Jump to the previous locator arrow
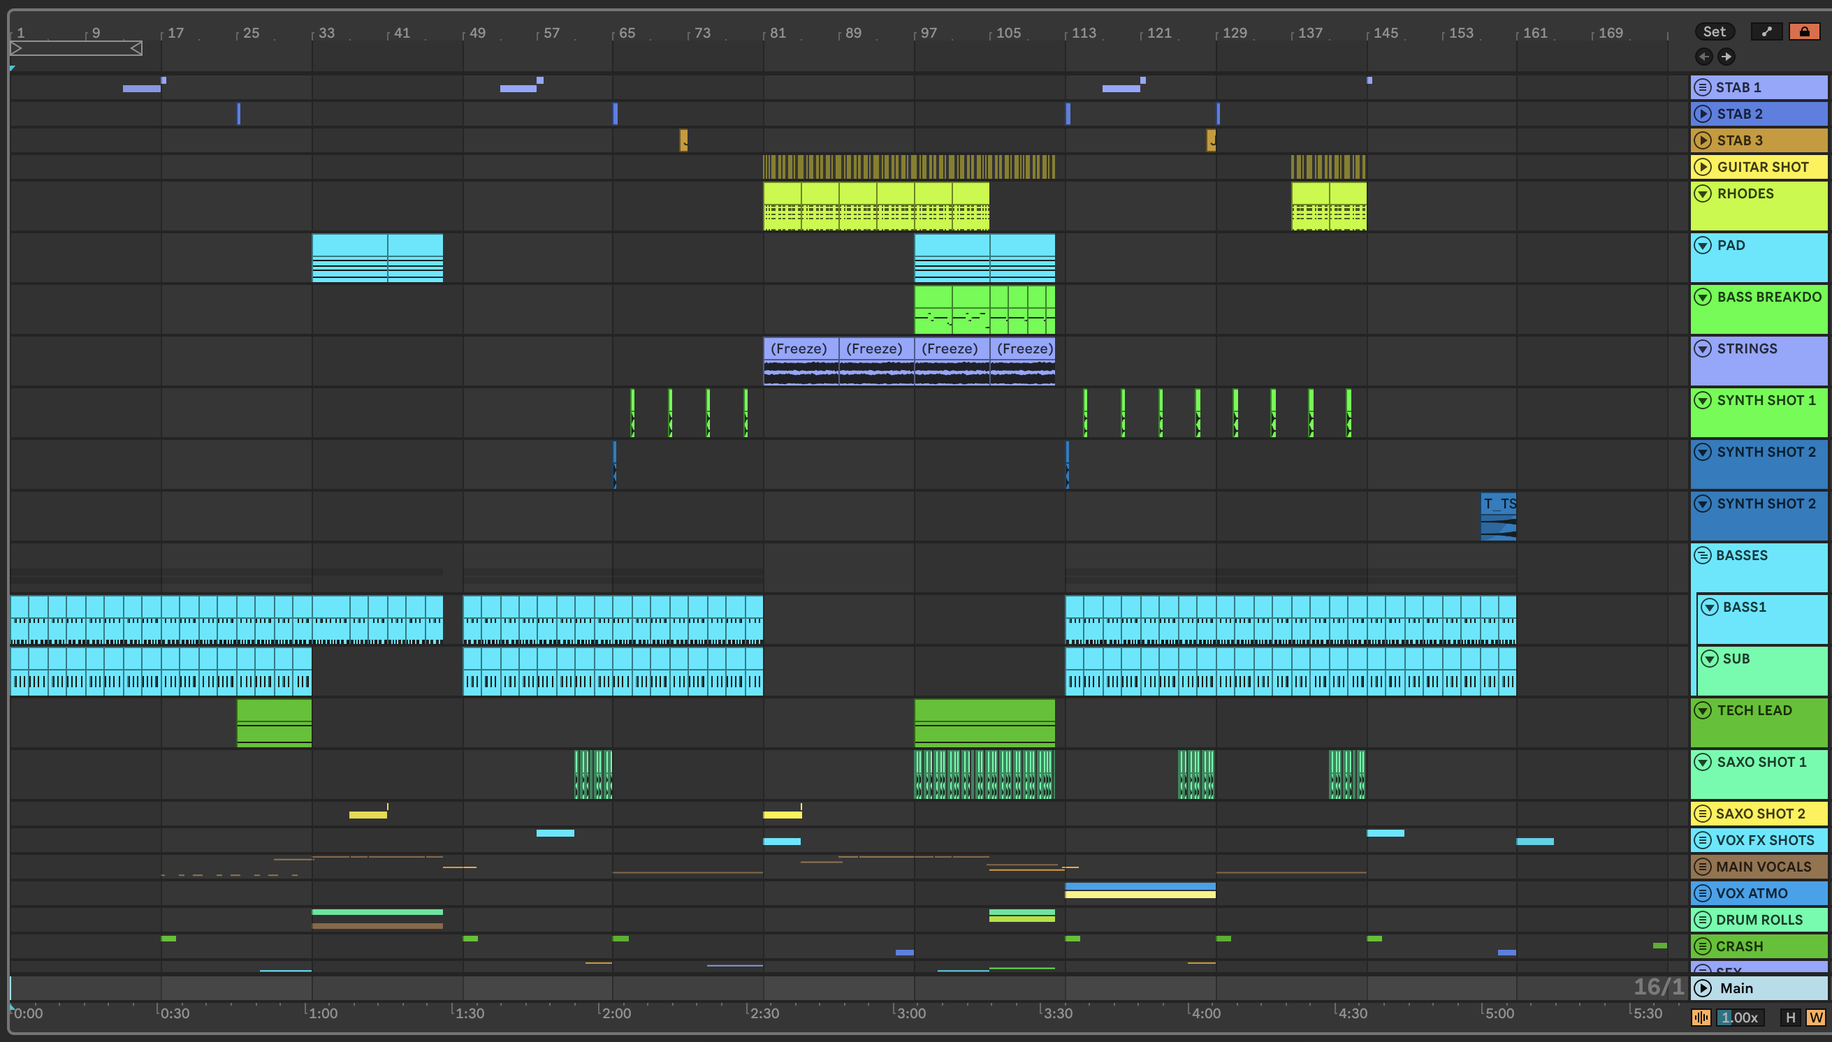The width and height of the screenshot is (1832, 1042). (x=1704, y=57)
